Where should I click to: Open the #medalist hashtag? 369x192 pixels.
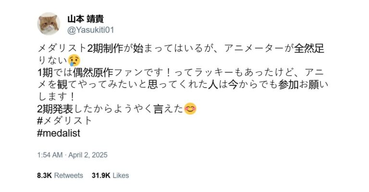tap(59, 133)
